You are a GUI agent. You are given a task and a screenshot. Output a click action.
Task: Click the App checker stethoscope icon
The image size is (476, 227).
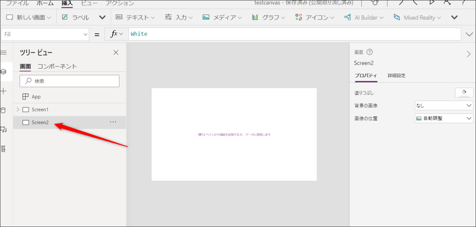[374, 2]
